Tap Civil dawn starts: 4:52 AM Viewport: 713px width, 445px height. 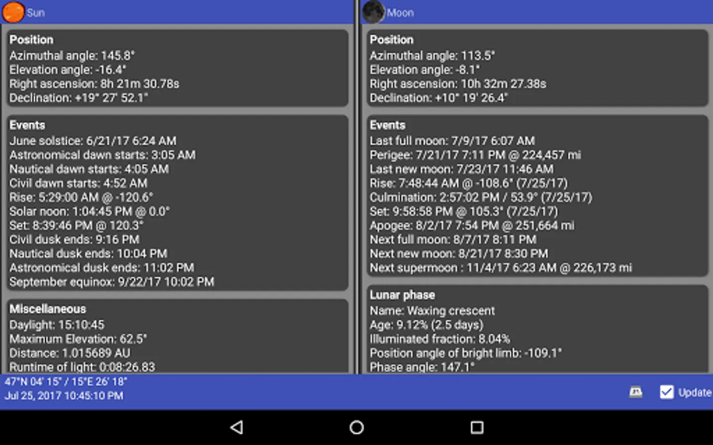click(78, 183)
